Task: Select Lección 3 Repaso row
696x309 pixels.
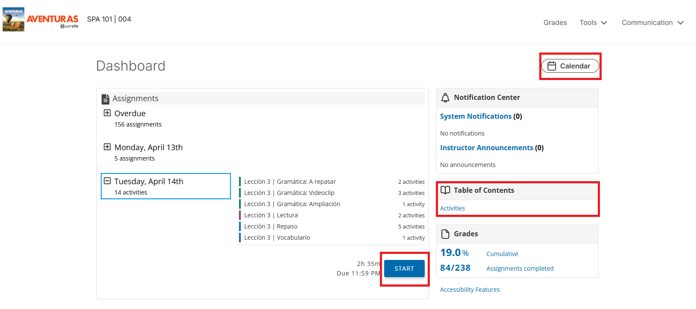Action: coord(332,226)
